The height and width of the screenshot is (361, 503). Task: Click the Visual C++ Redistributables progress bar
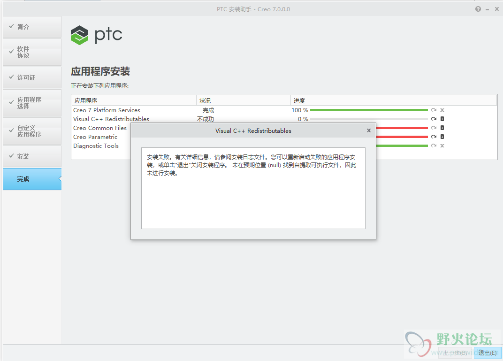pyautogui.click(x=369, y=119)
